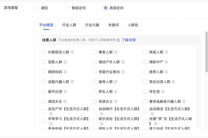
Task: Select the 高级定向 radio button
Action: (x=106, y=8)
